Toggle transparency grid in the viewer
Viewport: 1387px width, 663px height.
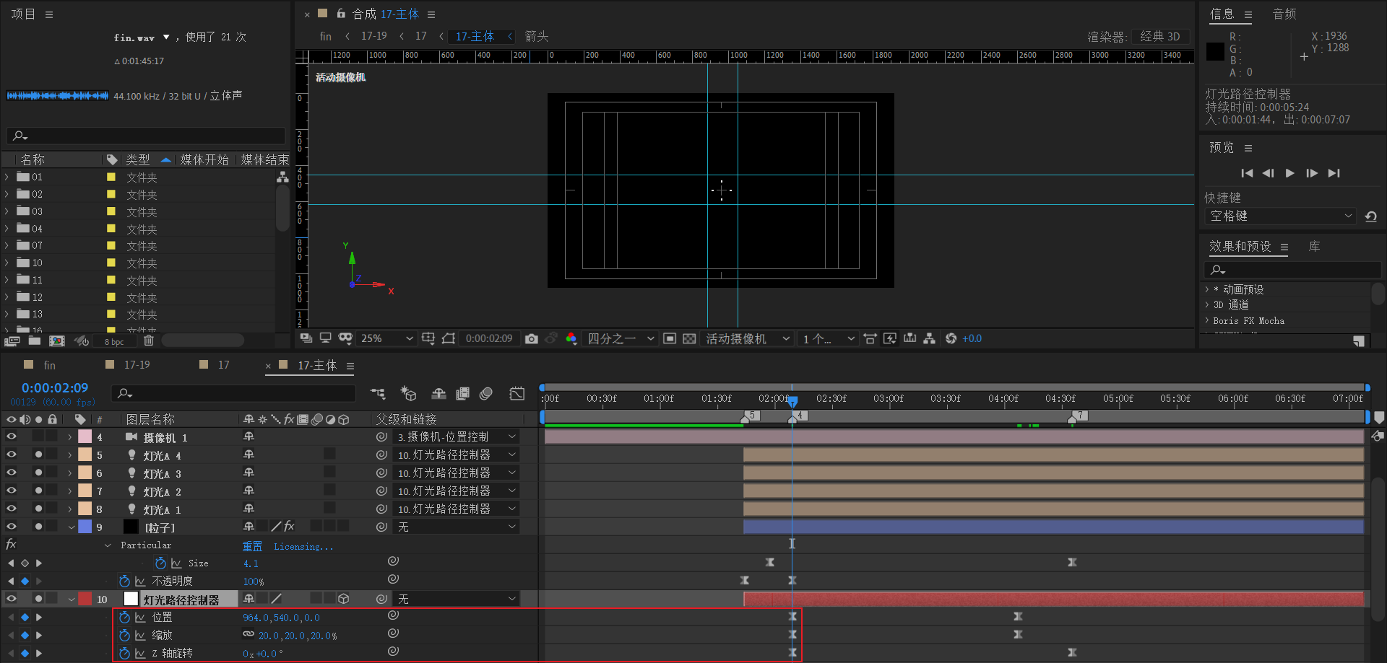[689, 338]
